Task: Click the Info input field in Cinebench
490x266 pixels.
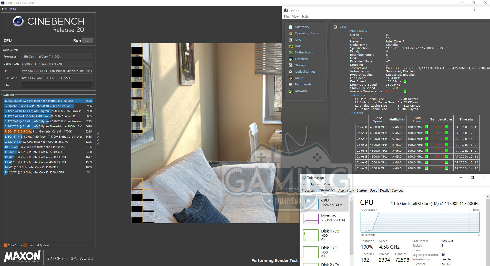Action: point(57,85)
